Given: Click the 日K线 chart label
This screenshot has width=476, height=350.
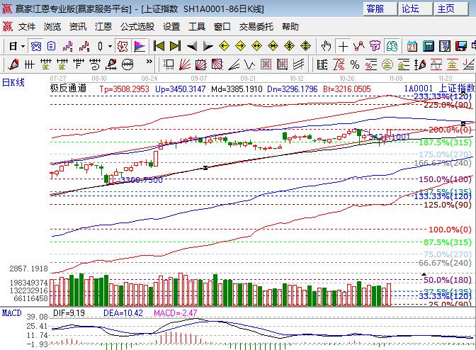Looking at the screenshot, I should tap(13, 82).
